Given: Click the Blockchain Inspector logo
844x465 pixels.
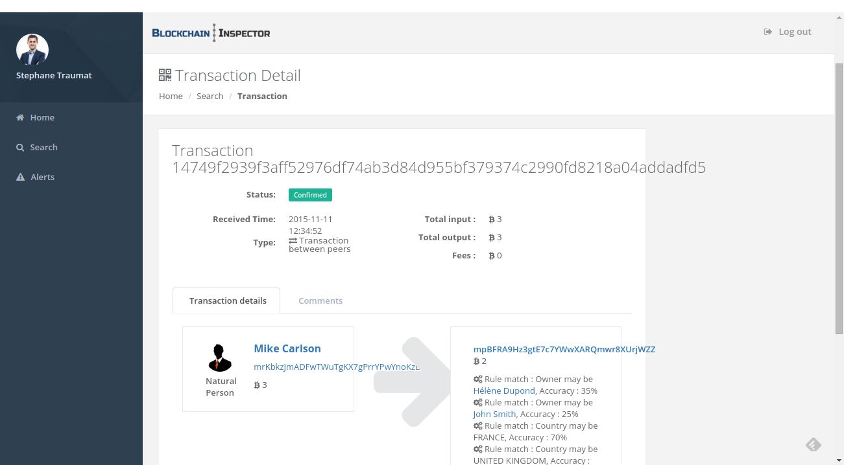Looking at the screenshot, I should tap(211, 33).
